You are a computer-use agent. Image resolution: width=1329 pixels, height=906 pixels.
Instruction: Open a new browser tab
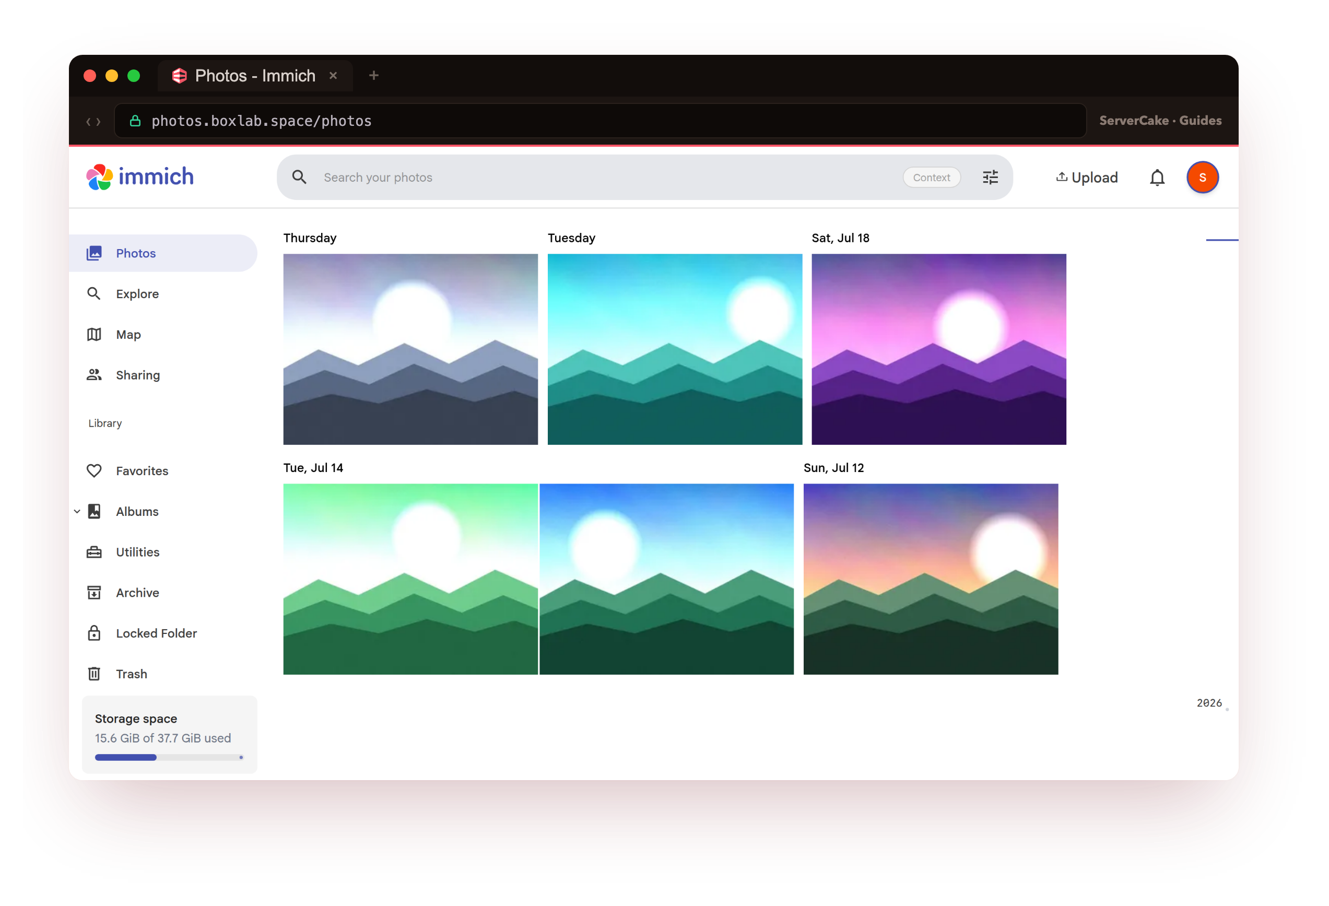click(373, 76)
